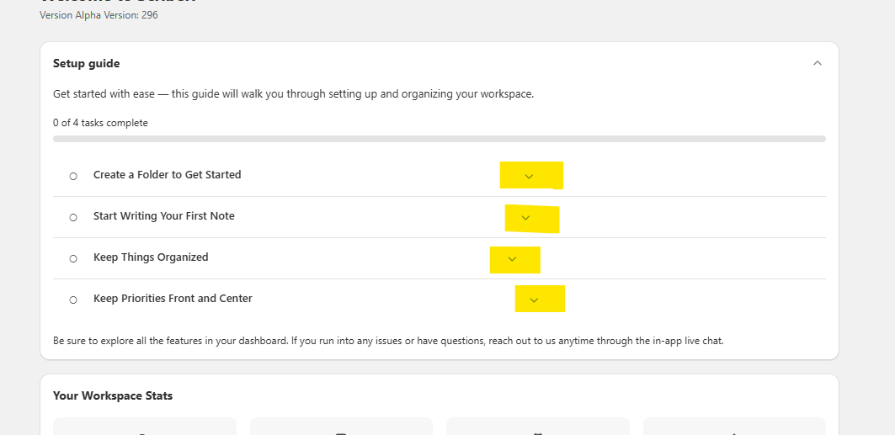Expand the Create a Folder task chevron
This screenshot has width=895, height=435.
[x=529, y=176]
